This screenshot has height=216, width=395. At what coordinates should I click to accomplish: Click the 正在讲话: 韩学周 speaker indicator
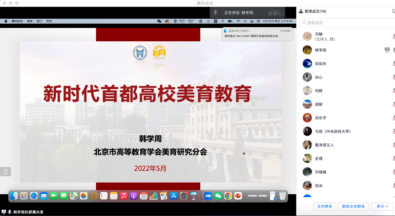[239, 13]
